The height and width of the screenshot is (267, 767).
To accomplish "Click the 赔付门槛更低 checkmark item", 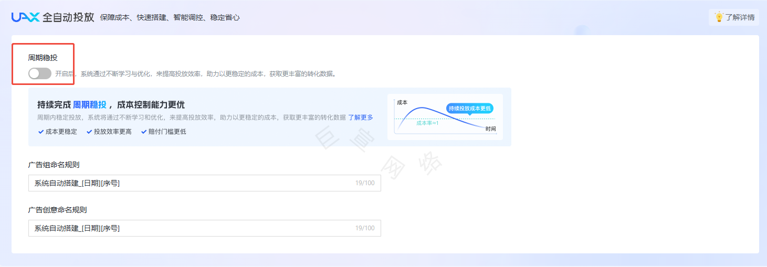I will [164, 132].
